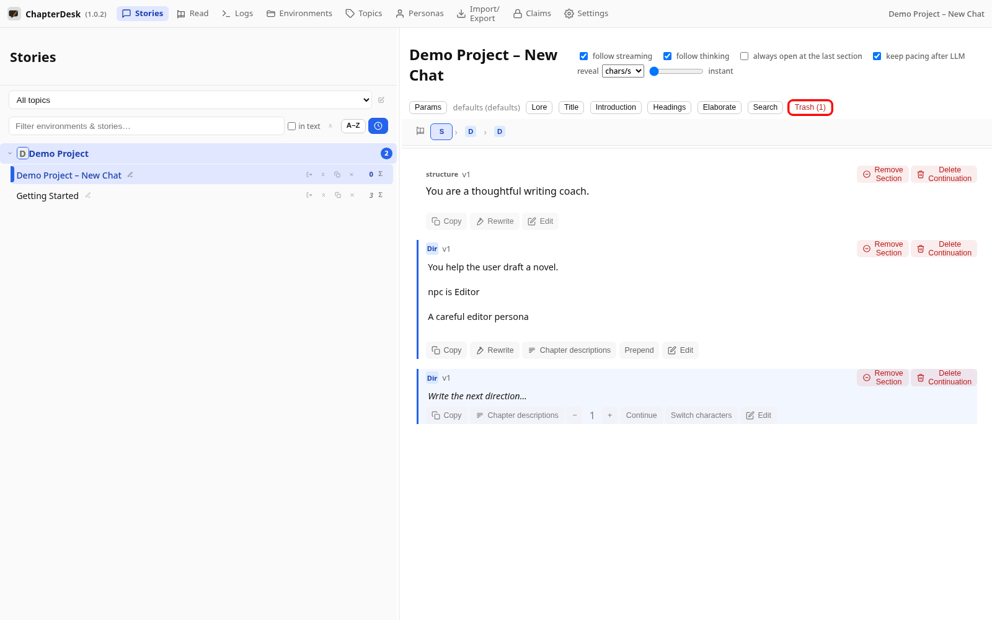The image size is (992, 620).
Task: Select the S structure section chip
Action: 441,131
